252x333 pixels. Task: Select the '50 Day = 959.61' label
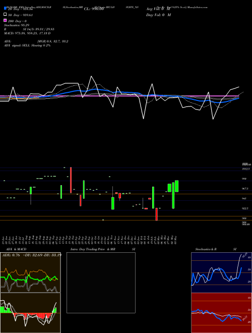point(20,15)
